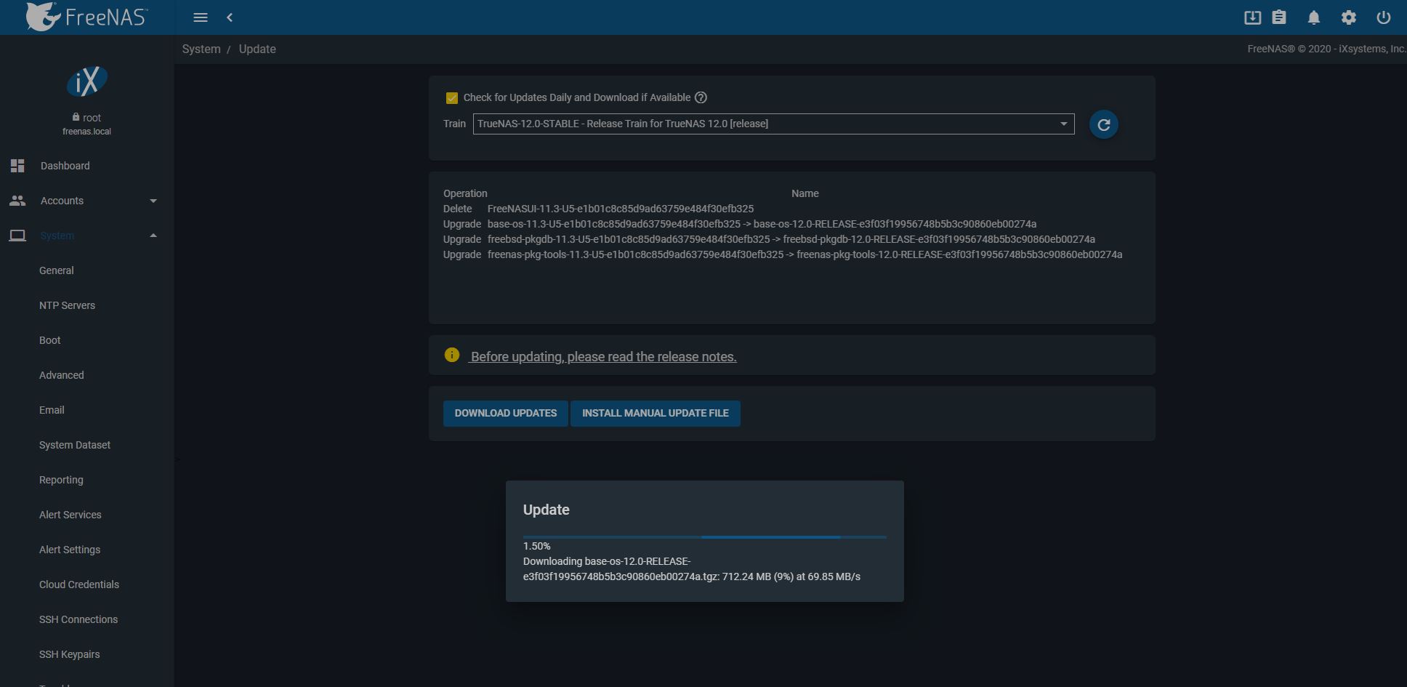Click the 1.50% progress text

[537, 546]
